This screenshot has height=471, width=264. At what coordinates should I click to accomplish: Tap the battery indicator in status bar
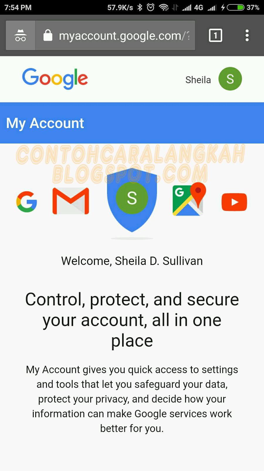coord(236,7)
